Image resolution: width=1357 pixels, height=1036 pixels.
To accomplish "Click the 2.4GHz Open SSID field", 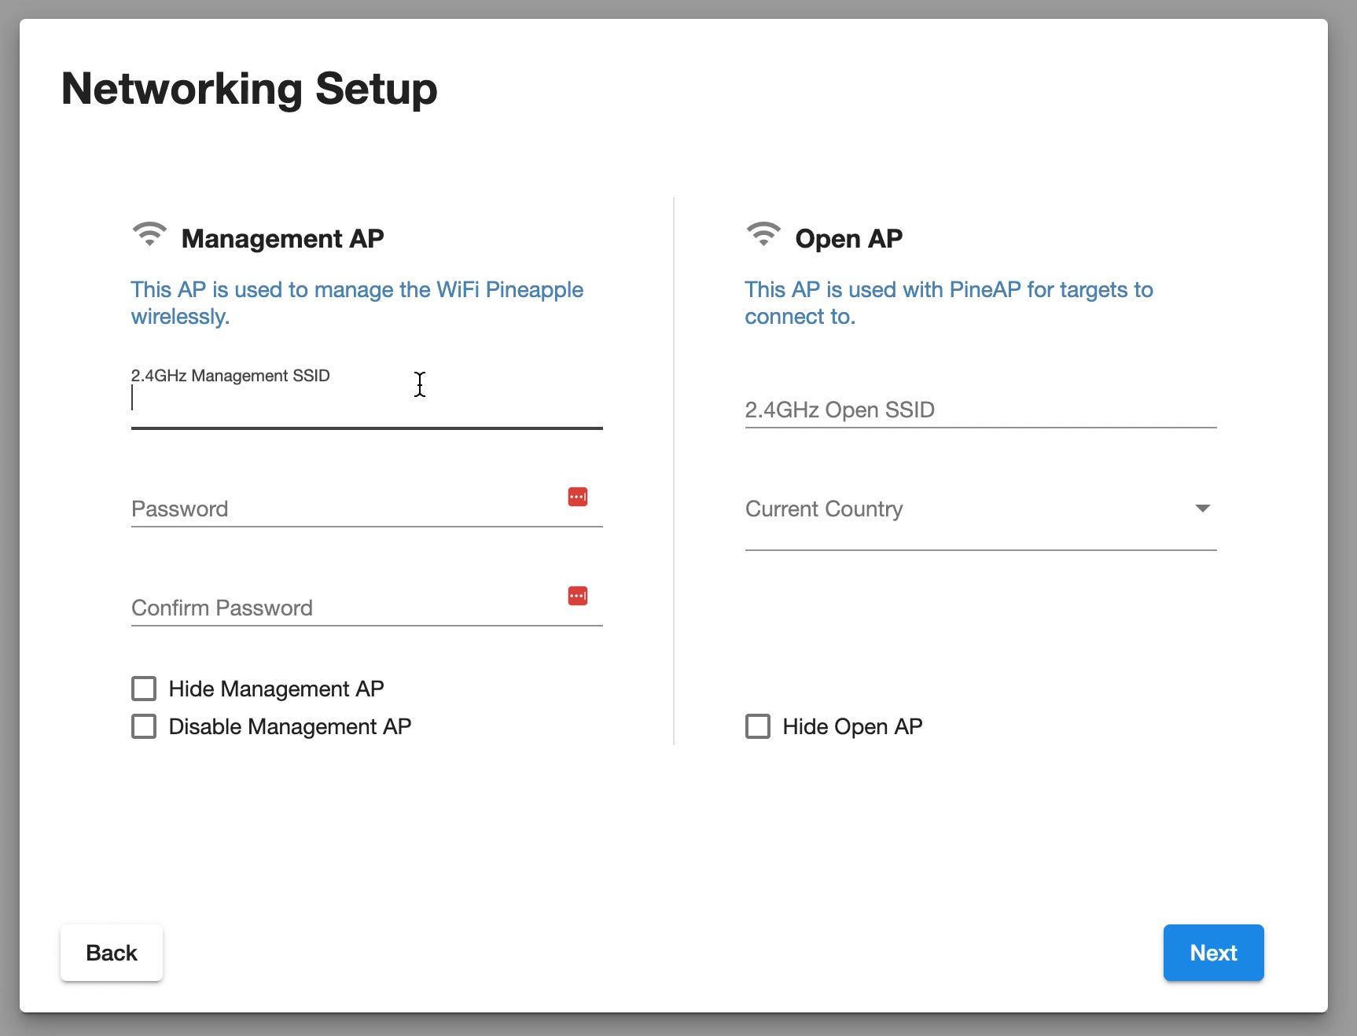I will [980, 410].
